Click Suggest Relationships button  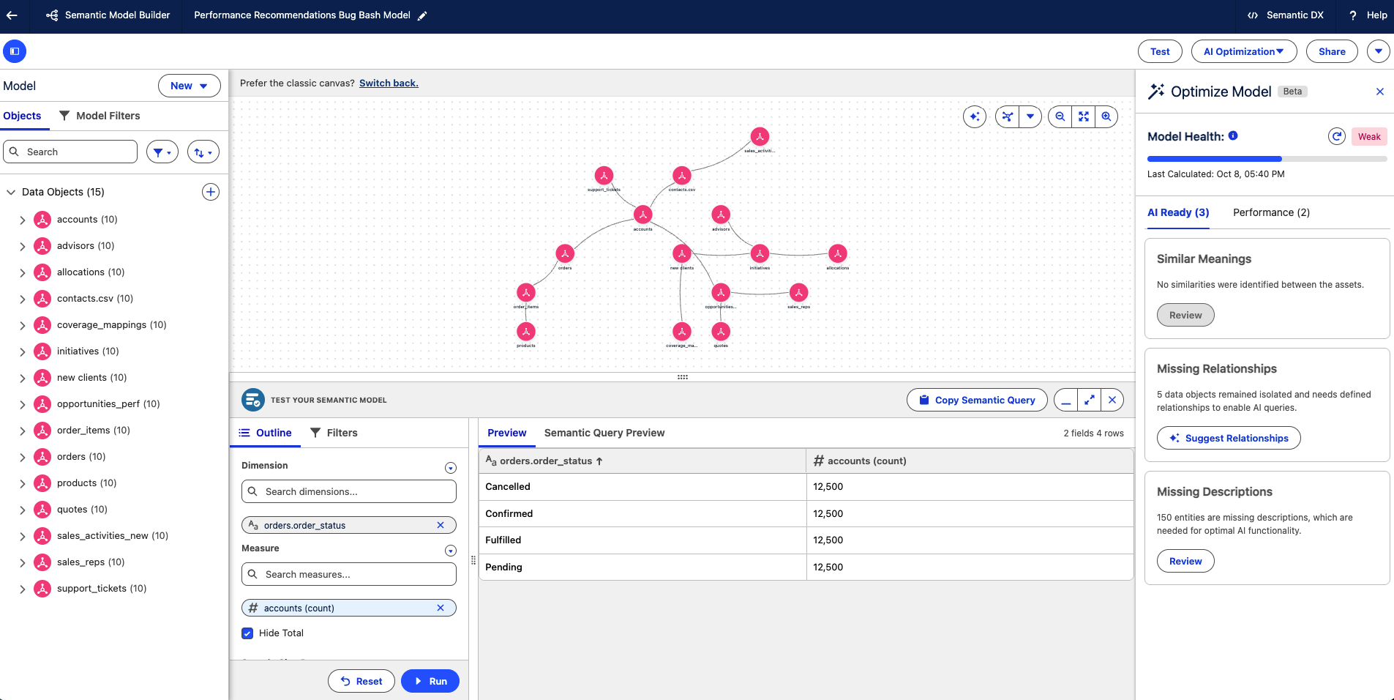point(1229,438)
